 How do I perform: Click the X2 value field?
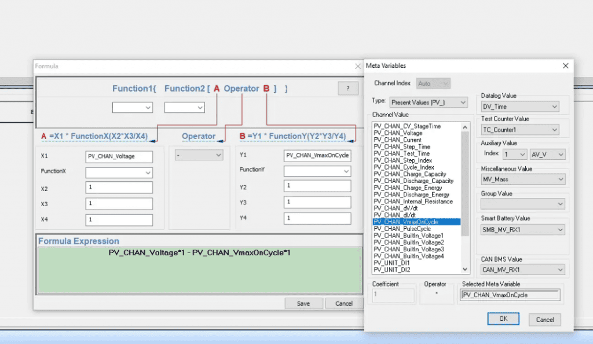(119, 188)
